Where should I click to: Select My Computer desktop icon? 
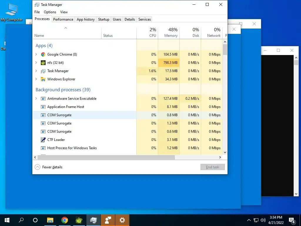[11, 12]
